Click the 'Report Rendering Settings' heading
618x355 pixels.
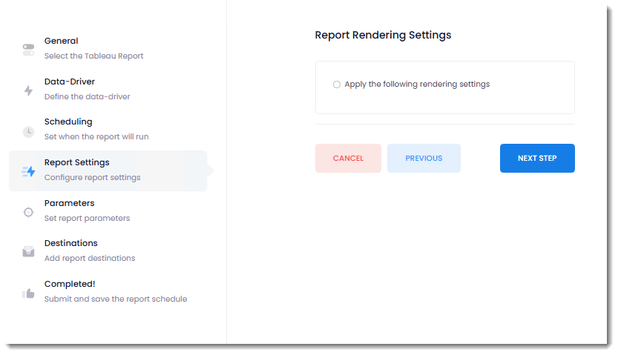[x=383, y=35]
